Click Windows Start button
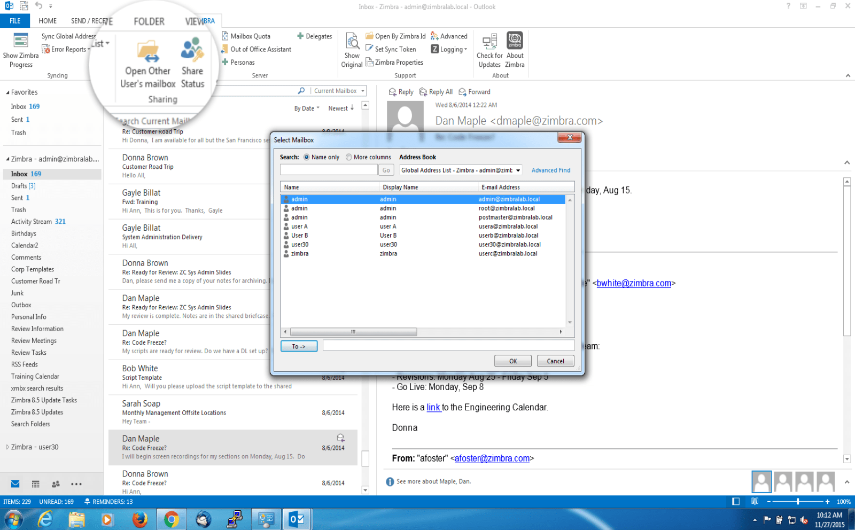This screenshot has height=530, width=855. point(13,519)
